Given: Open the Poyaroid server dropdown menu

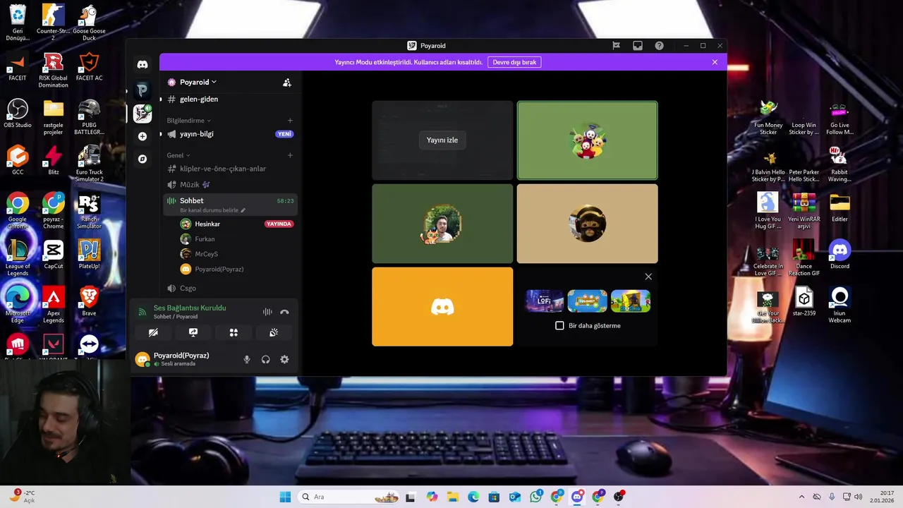Looking at the screenshot, I should tap(198, 83).
